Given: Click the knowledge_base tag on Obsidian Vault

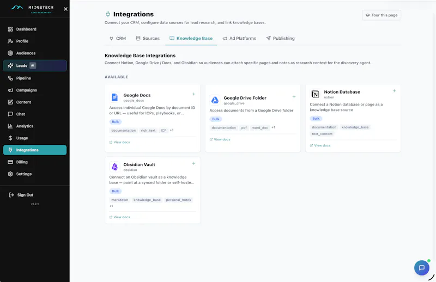Looking at the screenshot, I should 147,200.
